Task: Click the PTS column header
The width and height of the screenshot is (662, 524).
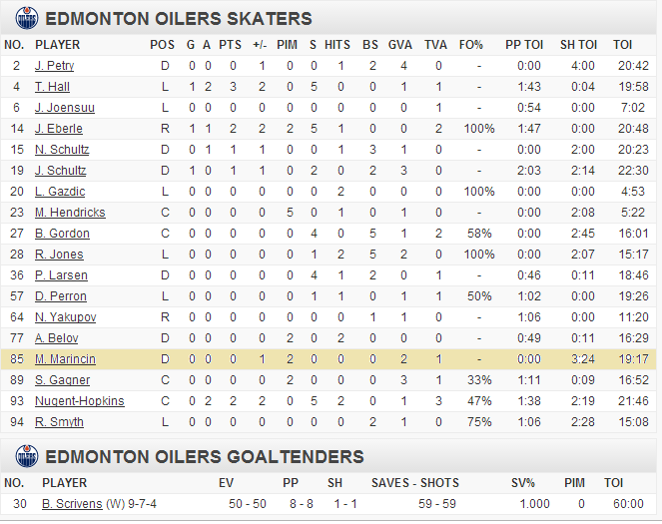Action: click(x=230, y=45)
